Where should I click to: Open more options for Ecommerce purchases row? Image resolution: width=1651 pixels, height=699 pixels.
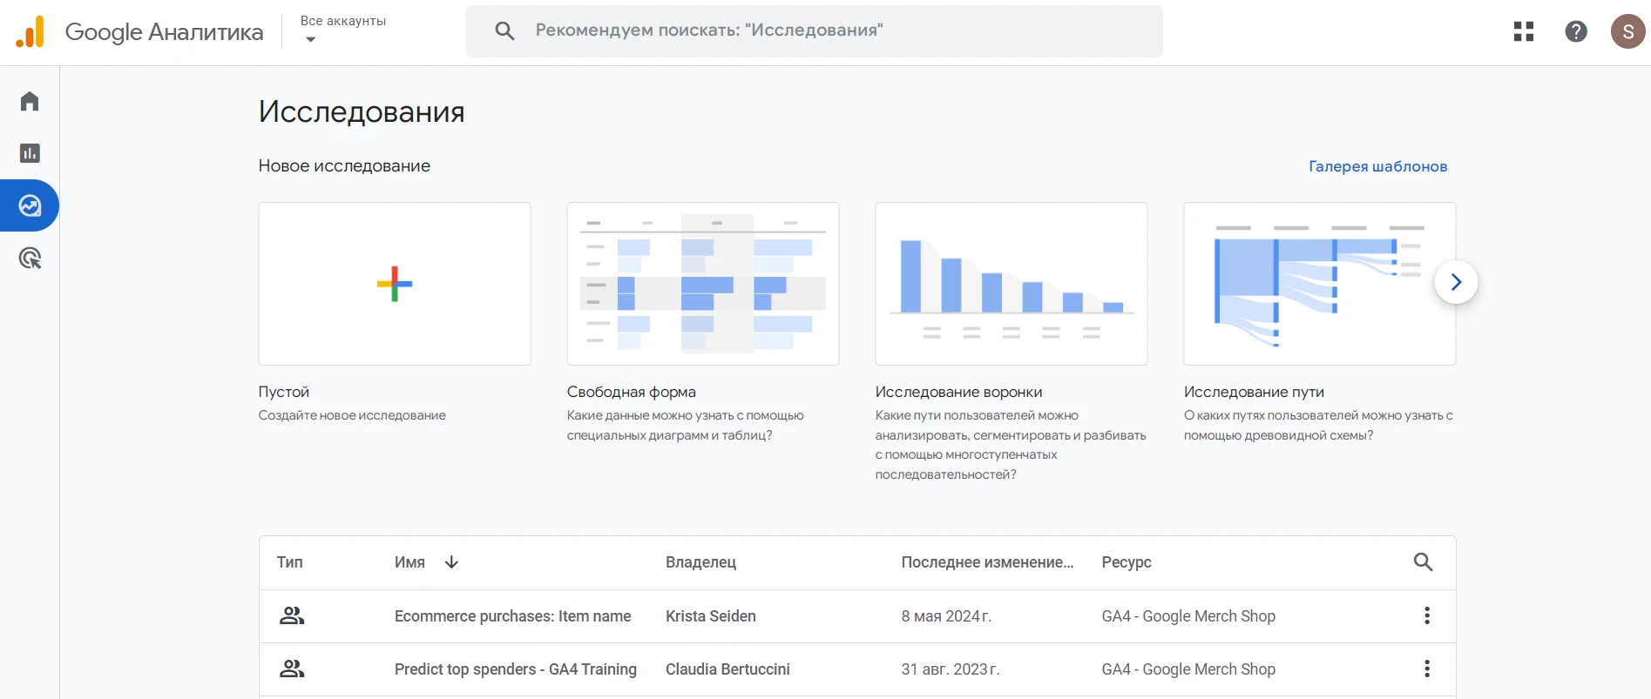coord(1427,615)
